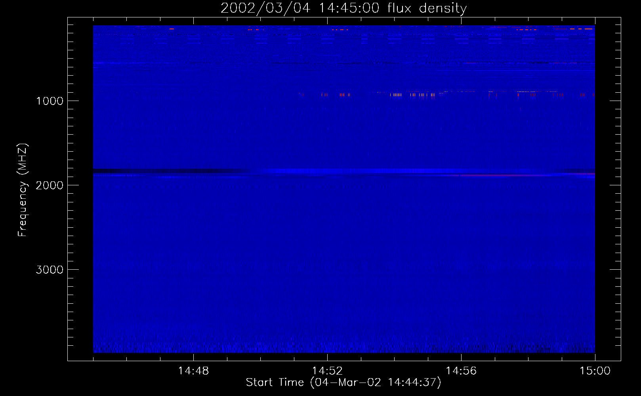The image size is (641, 396).
Task: Click the 1000 frequency tick label
Action: coord(50,101)
